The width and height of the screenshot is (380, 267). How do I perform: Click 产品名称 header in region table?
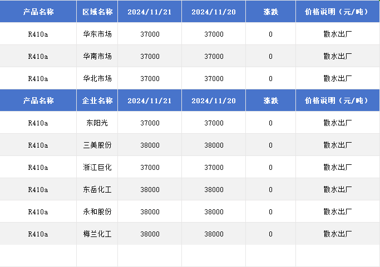coord(38,12)
